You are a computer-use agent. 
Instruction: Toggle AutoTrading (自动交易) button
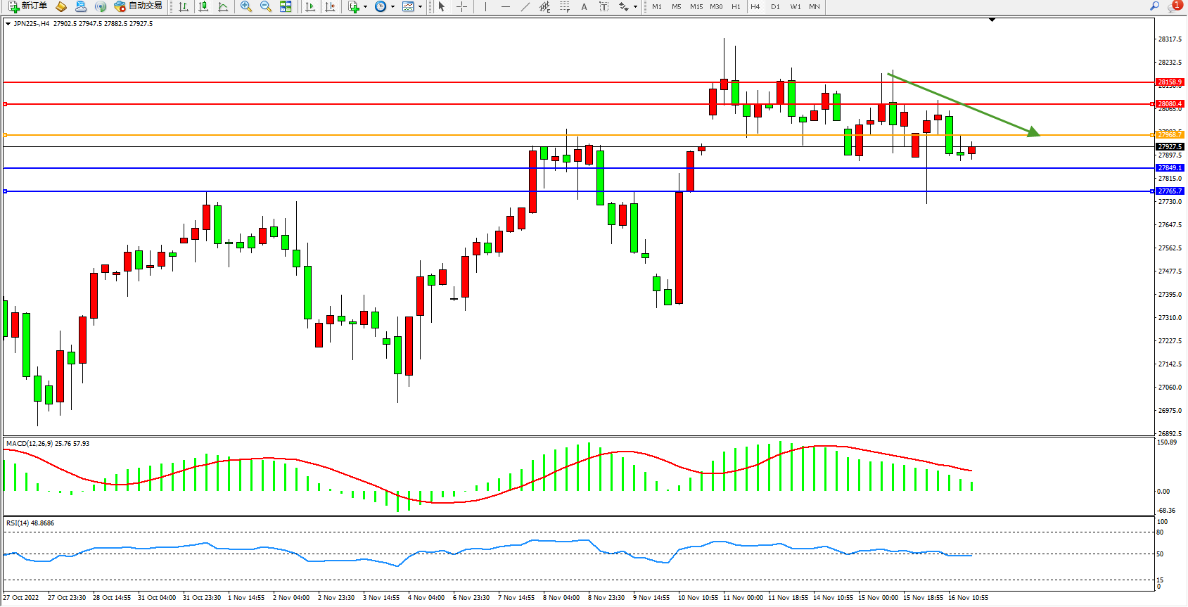pos(139,6)
